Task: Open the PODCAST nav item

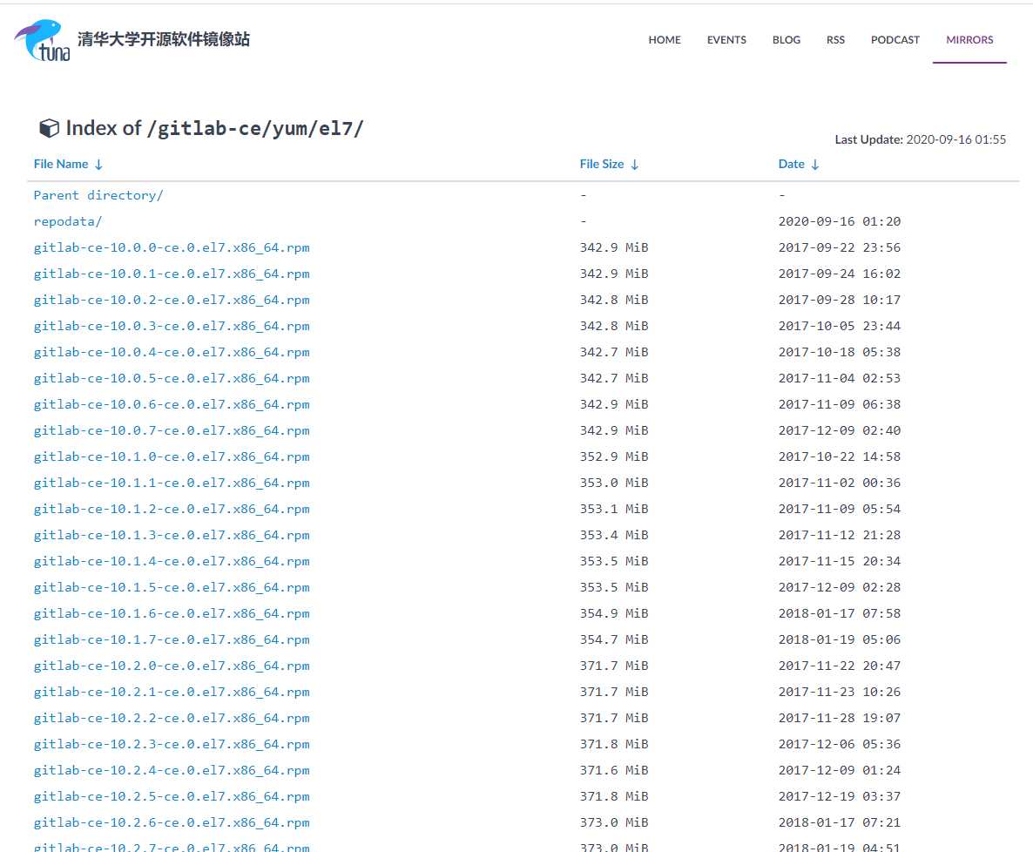Action: pos(895,39)
